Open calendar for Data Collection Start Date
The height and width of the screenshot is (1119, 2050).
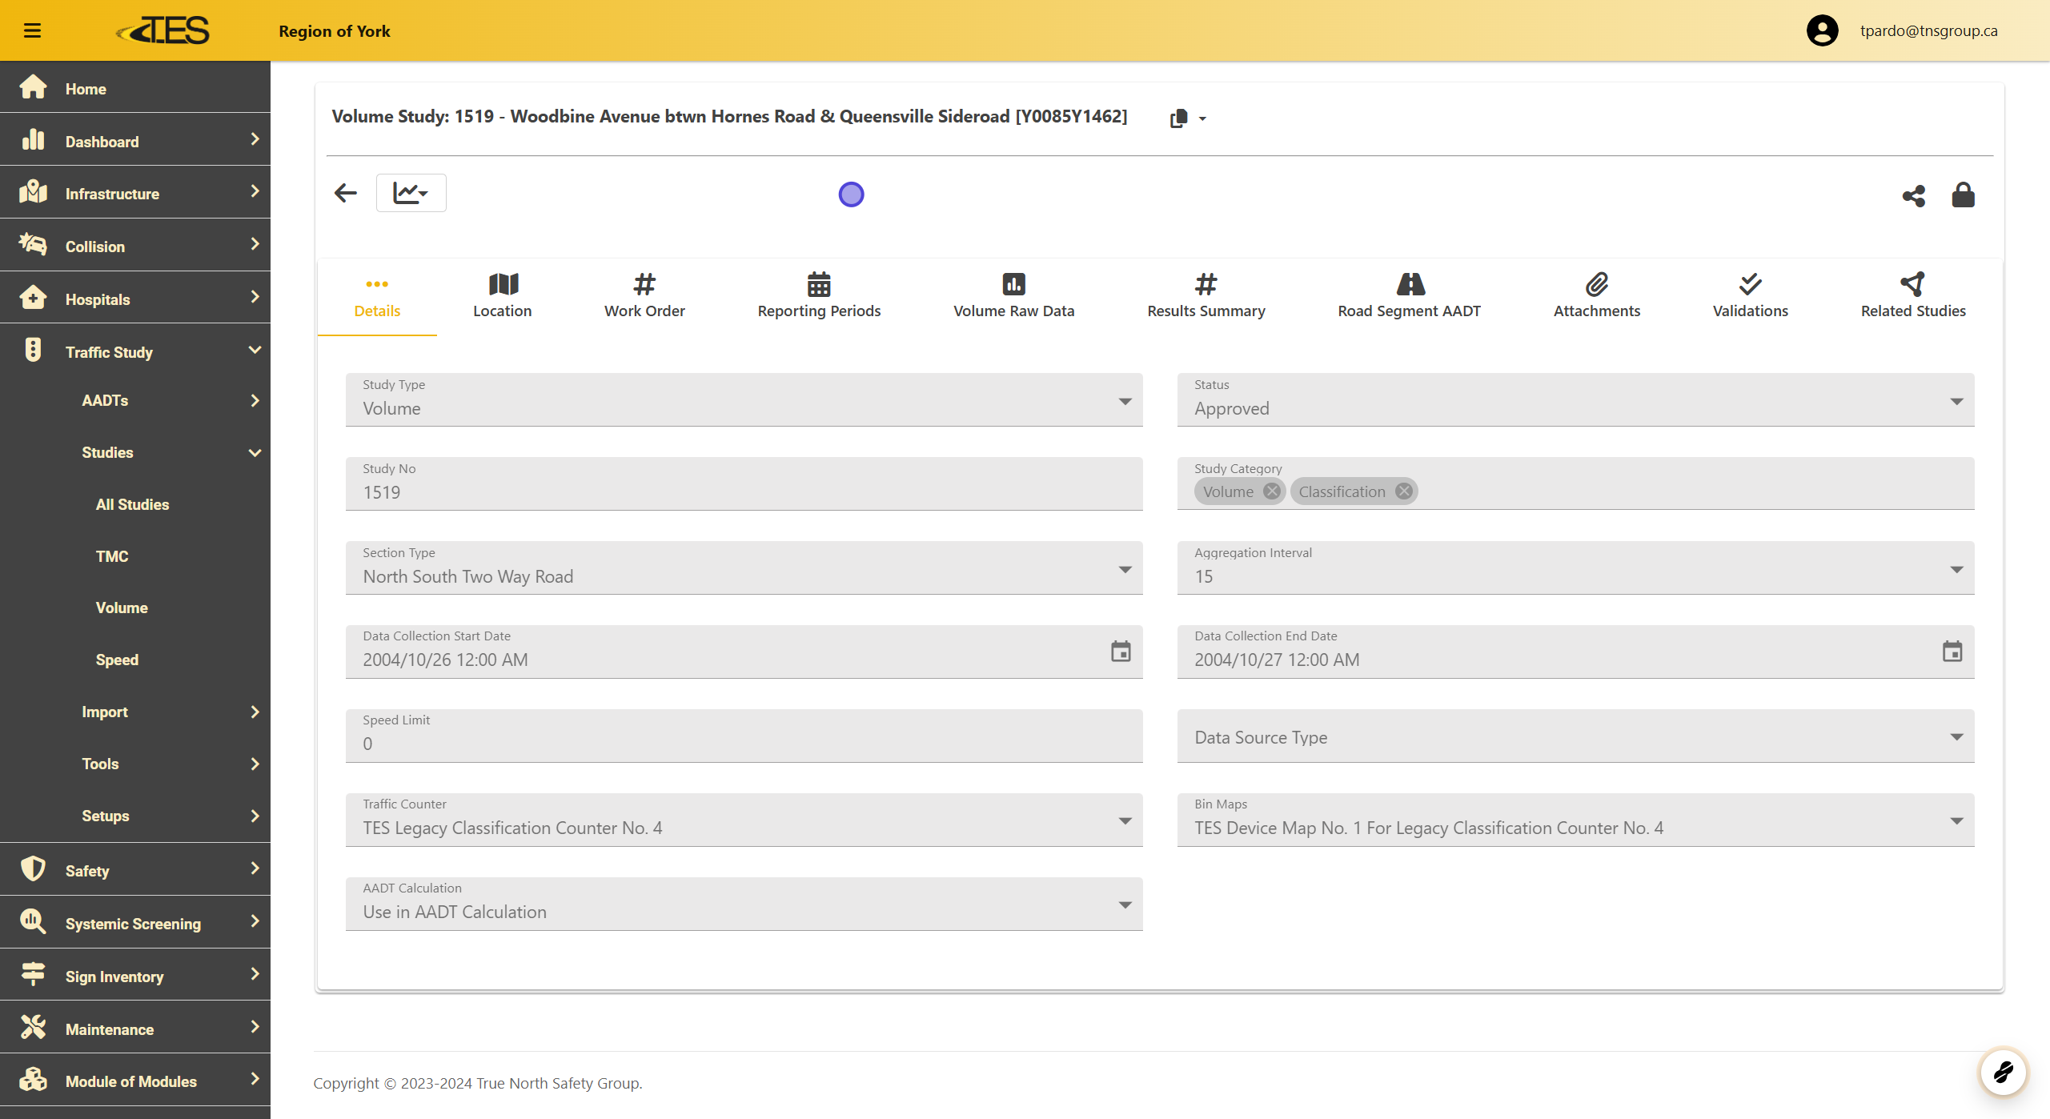[1121, 652]
